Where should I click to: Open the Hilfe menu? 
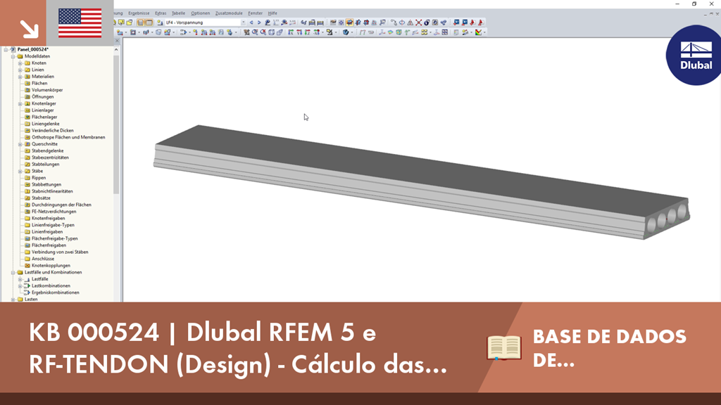[x=272, y=13]
